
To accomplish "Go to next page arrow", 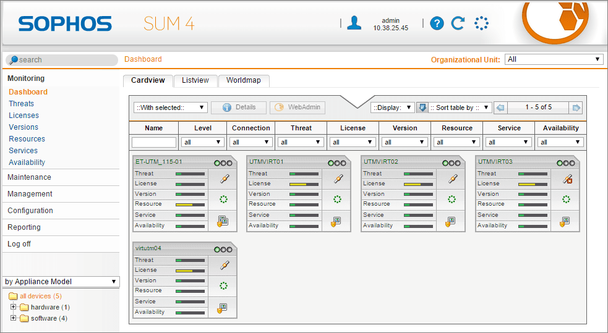I will point(576,107).
